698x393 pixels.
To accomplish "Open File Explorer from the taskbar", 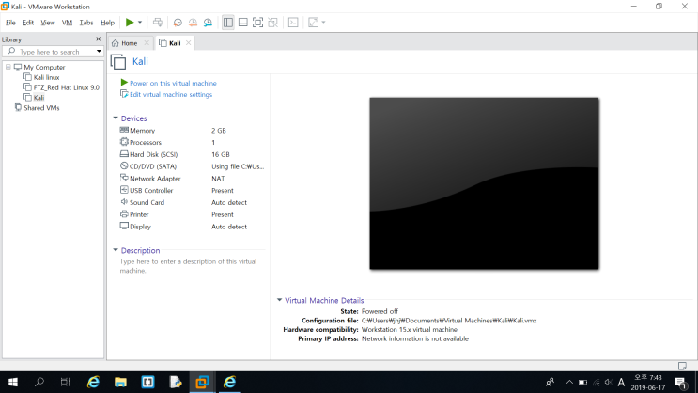I will click(120, 382).
